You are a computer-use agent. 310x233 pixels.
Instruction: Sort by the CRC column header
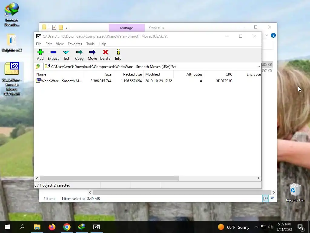point(219,74)
